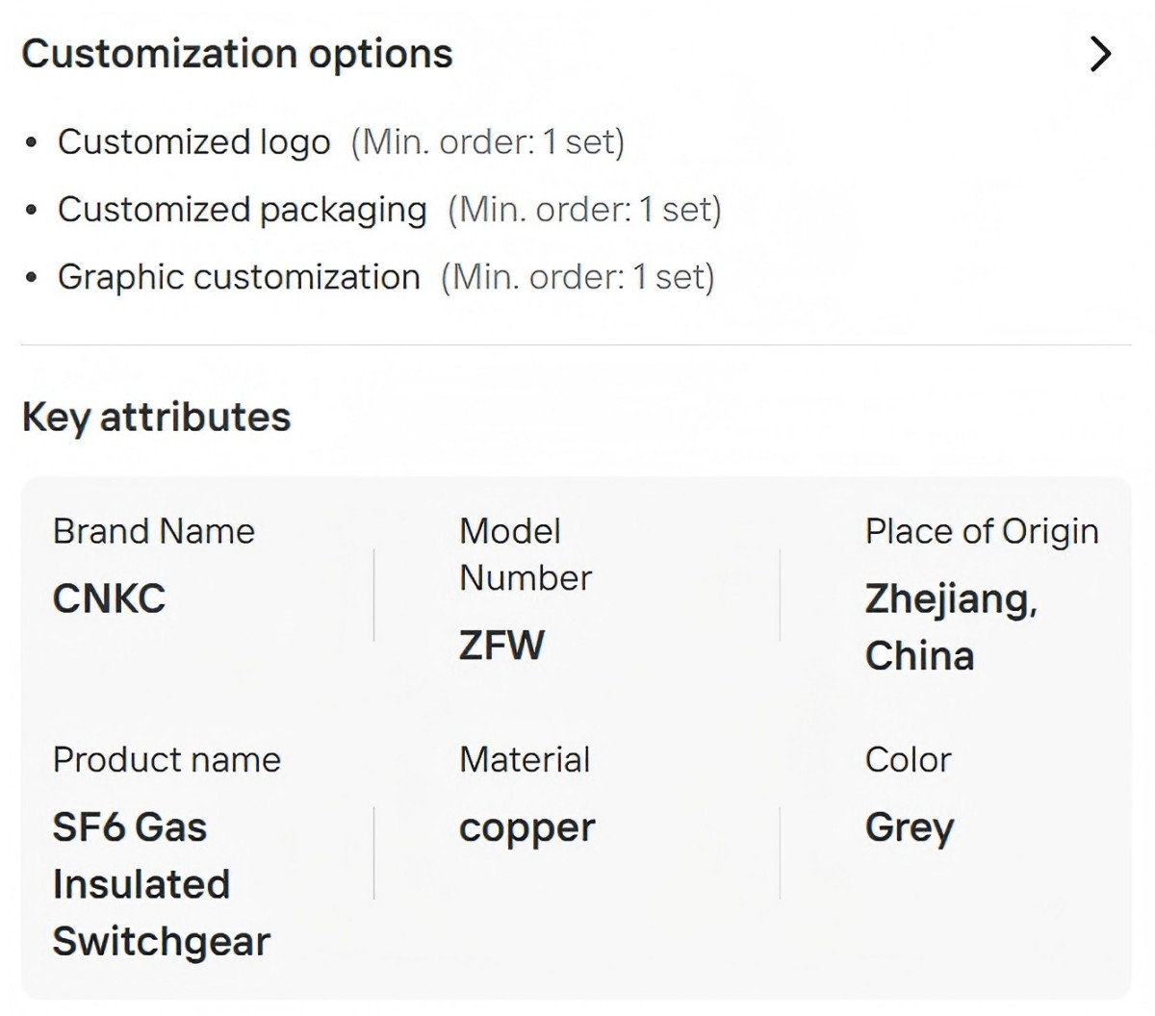
Task: Click the CNKC brand value
Action: [109, 598]
